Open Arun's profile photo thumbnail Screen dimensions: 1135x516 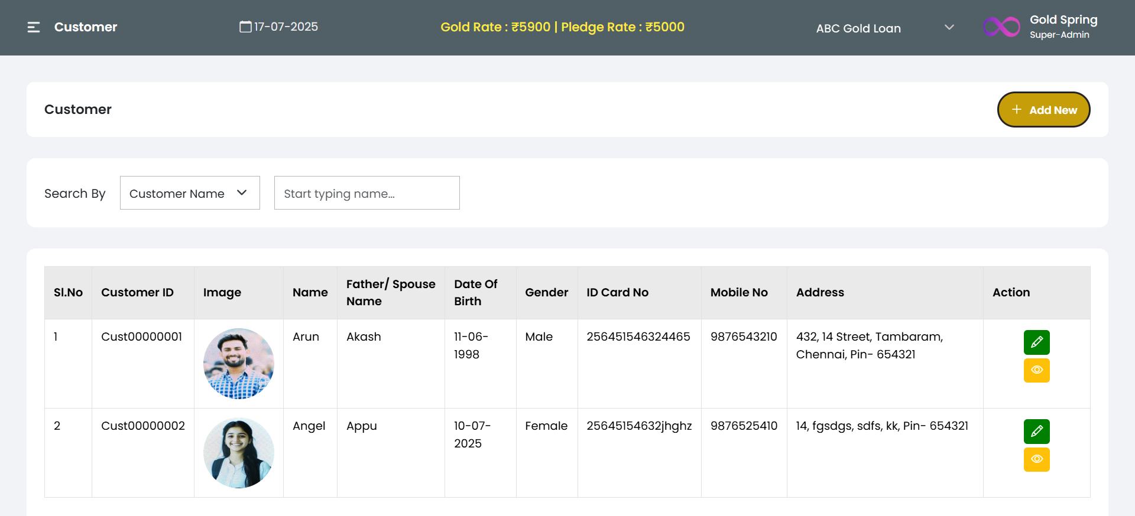pyautogui.click(x=239, y=364)
